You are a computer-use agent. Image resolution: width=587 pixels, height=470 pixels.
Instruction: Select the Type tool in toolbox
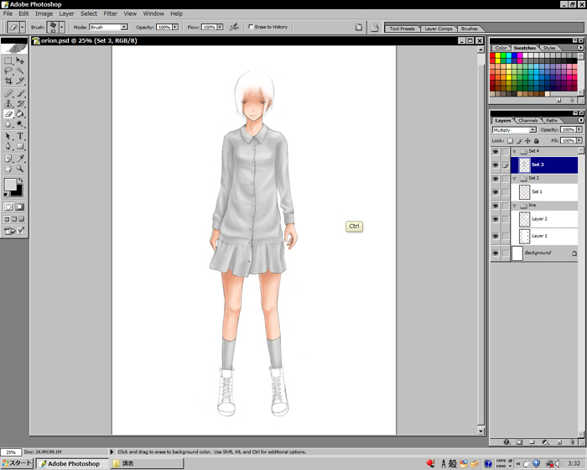20,136
